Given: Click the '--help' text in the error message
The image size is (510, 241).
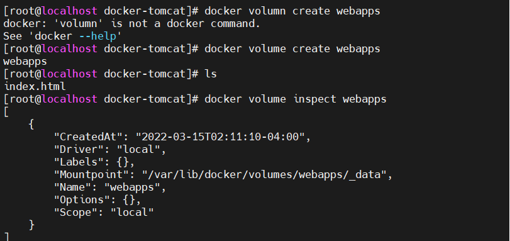Looking at the screenshot, I should coord(97,36).
